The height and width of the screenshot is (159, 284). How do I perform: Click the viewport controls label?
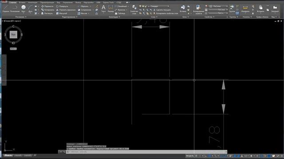point(12,21)
